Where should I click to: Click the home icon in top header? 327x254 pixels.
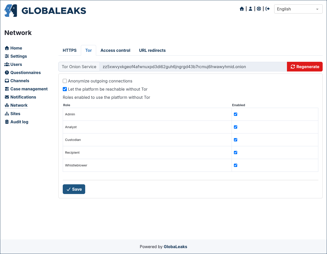pos(242,9)
